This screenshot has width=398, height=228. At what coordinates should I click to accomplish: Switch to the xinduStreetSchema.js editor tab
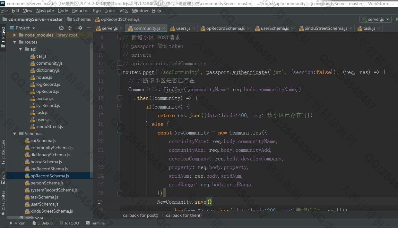tap(326, 28)
